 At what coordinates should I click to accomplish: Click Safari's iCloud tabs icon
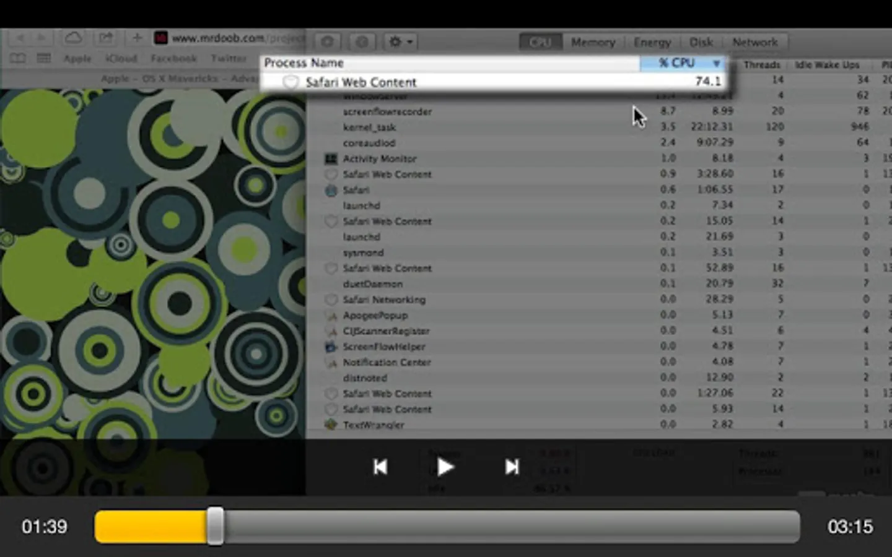tap(73, 38)
